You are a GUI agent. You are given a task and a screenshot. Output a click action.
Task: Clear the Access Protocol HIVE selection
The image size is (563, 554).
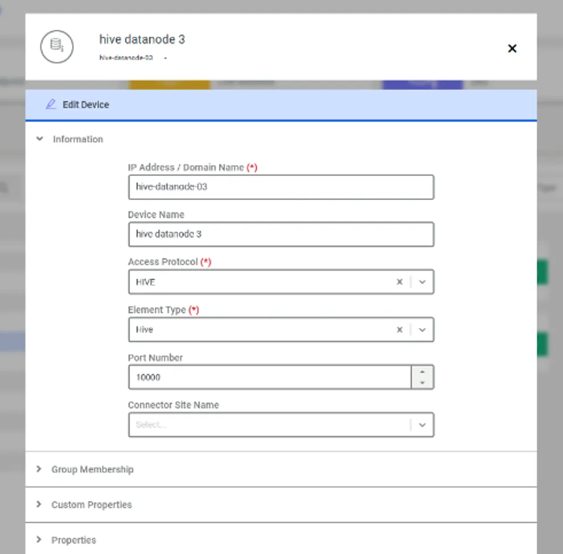(x=399, y=282)
